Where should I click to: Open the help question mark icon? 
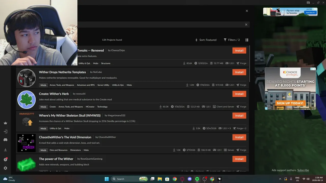pyautogui.click(x=5, y=159)
